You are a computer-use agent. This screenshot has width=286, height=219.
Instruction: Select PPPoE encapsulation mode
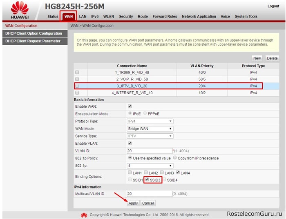click(145, 114)
